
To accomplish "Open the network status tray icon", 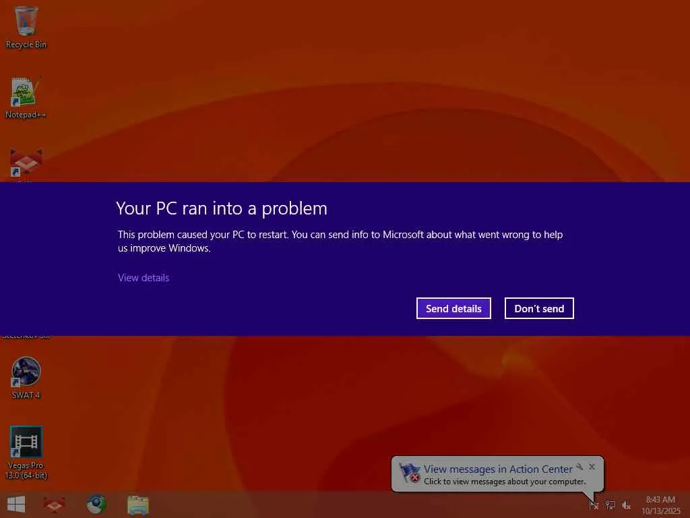I will point(610,505).
